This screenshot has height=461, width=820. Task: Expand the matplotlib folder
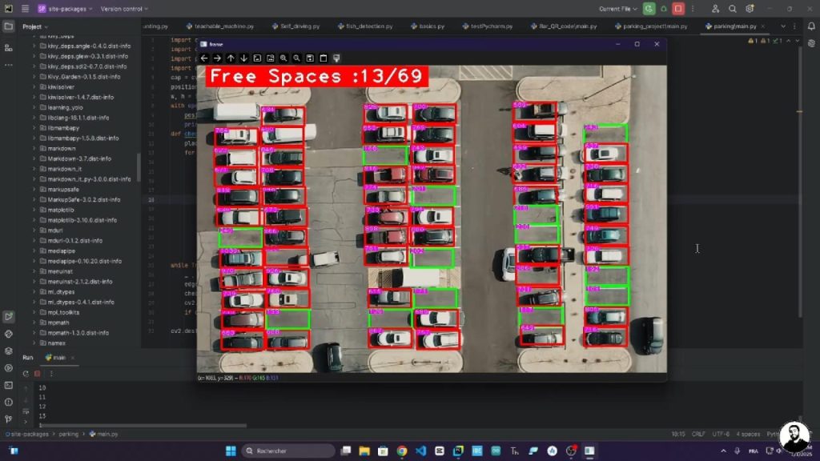34,210
